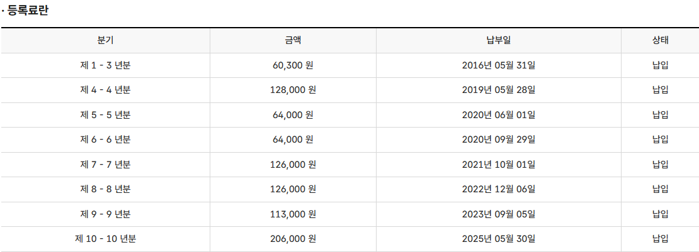Click the 상태 column header
The width and height of the screenshot is (699, 252).
(660, 40)
